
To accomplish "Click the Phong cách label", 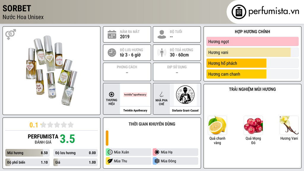I will click(x=127, y=67).
